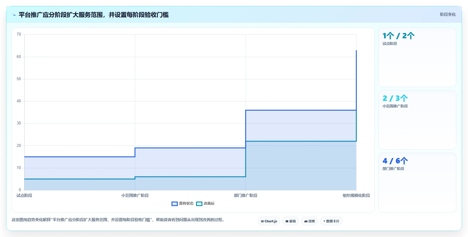Click the 数据卡片 tag
Image resolution: width=468 pixels, height=237 pixels.
(x=331, y=221)
